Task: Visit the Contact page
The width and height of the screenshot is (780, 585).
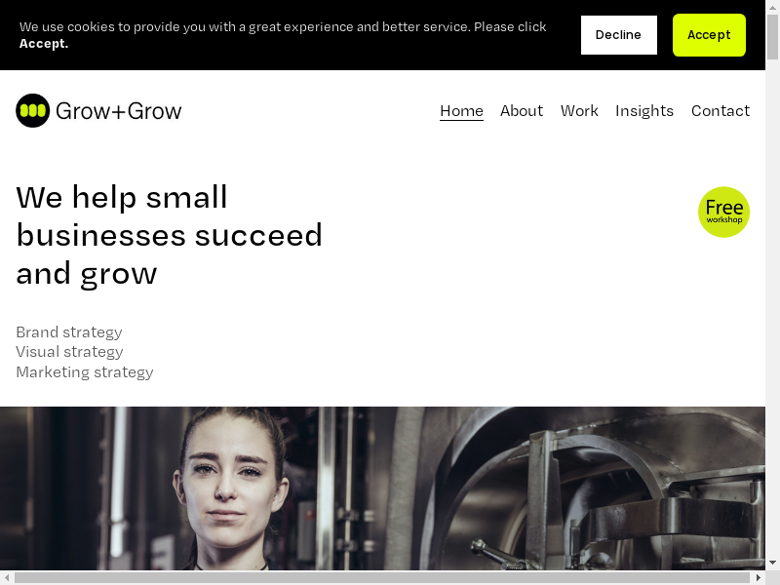Action: 721,111
